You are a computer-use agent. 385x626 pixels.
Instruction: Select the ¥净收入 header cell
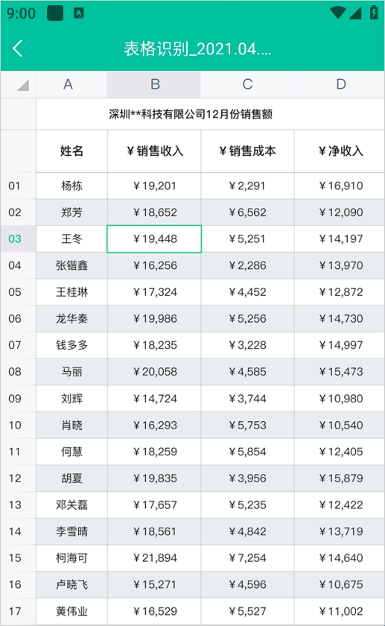pyautogui.click(x=340, y=151)
